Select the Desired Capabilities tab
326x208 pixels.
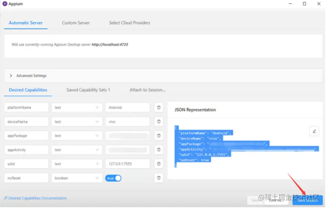point(28,90)
